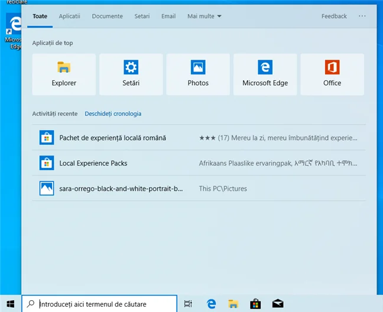The height and width of the screenshot is (312, 383).
Task: Click the Feedback button
Action: click(x=334, y=17)
